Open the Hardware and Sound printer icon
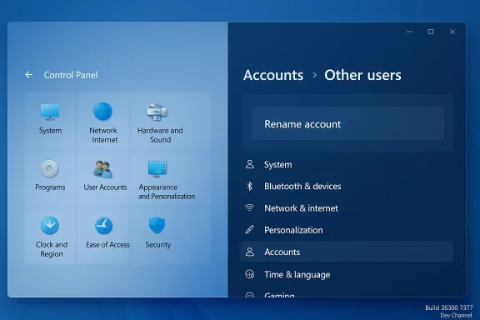The image size is (480, 320). point(157,112)
